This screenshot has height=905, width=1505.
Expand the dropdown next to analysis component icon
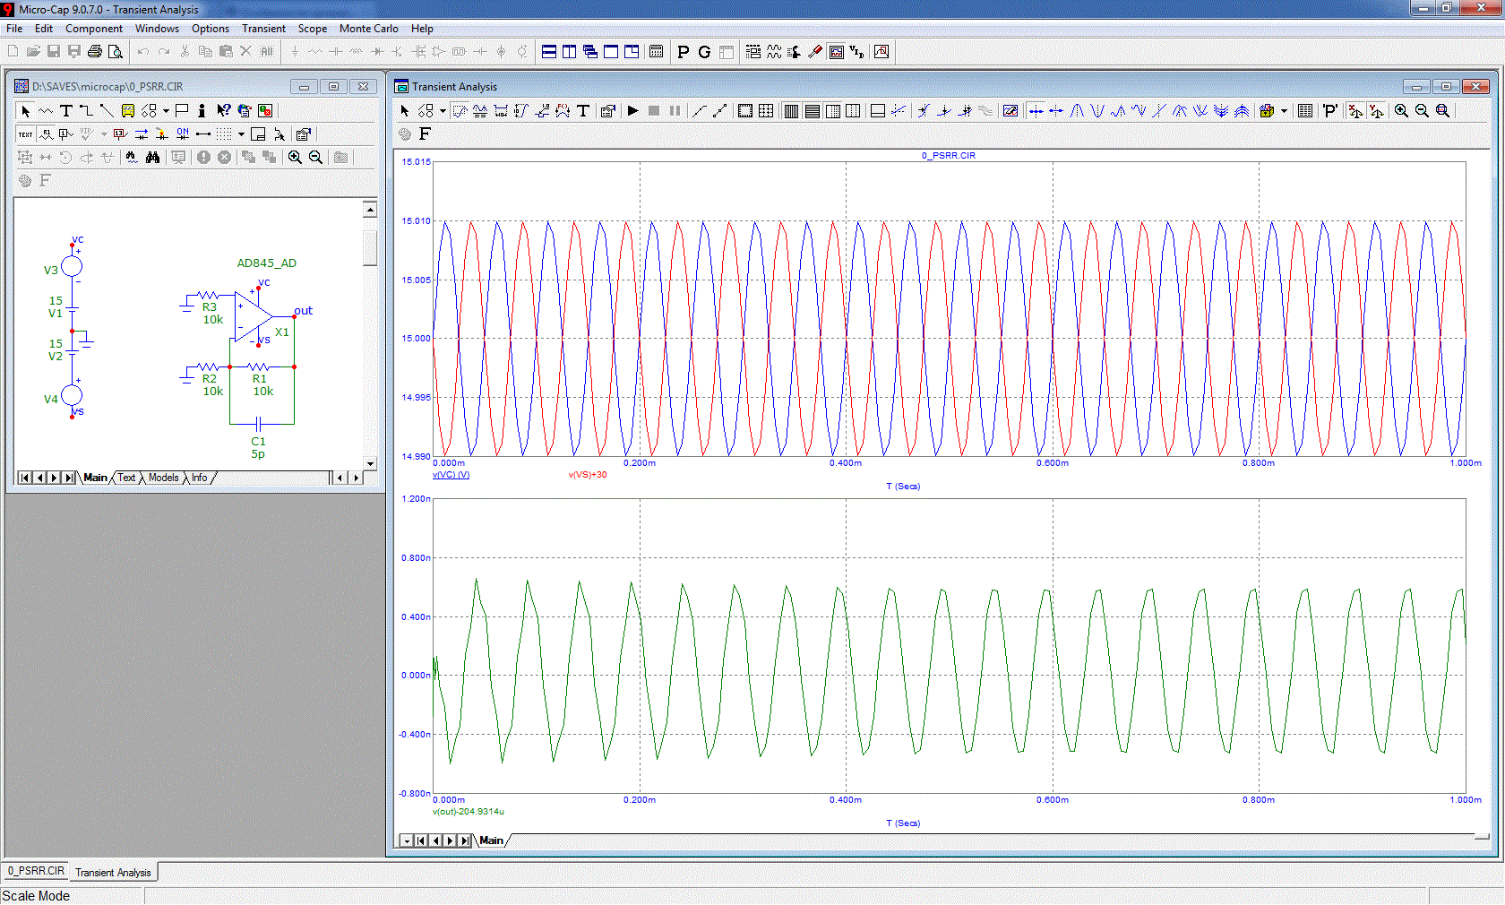(x=443, y=111)
